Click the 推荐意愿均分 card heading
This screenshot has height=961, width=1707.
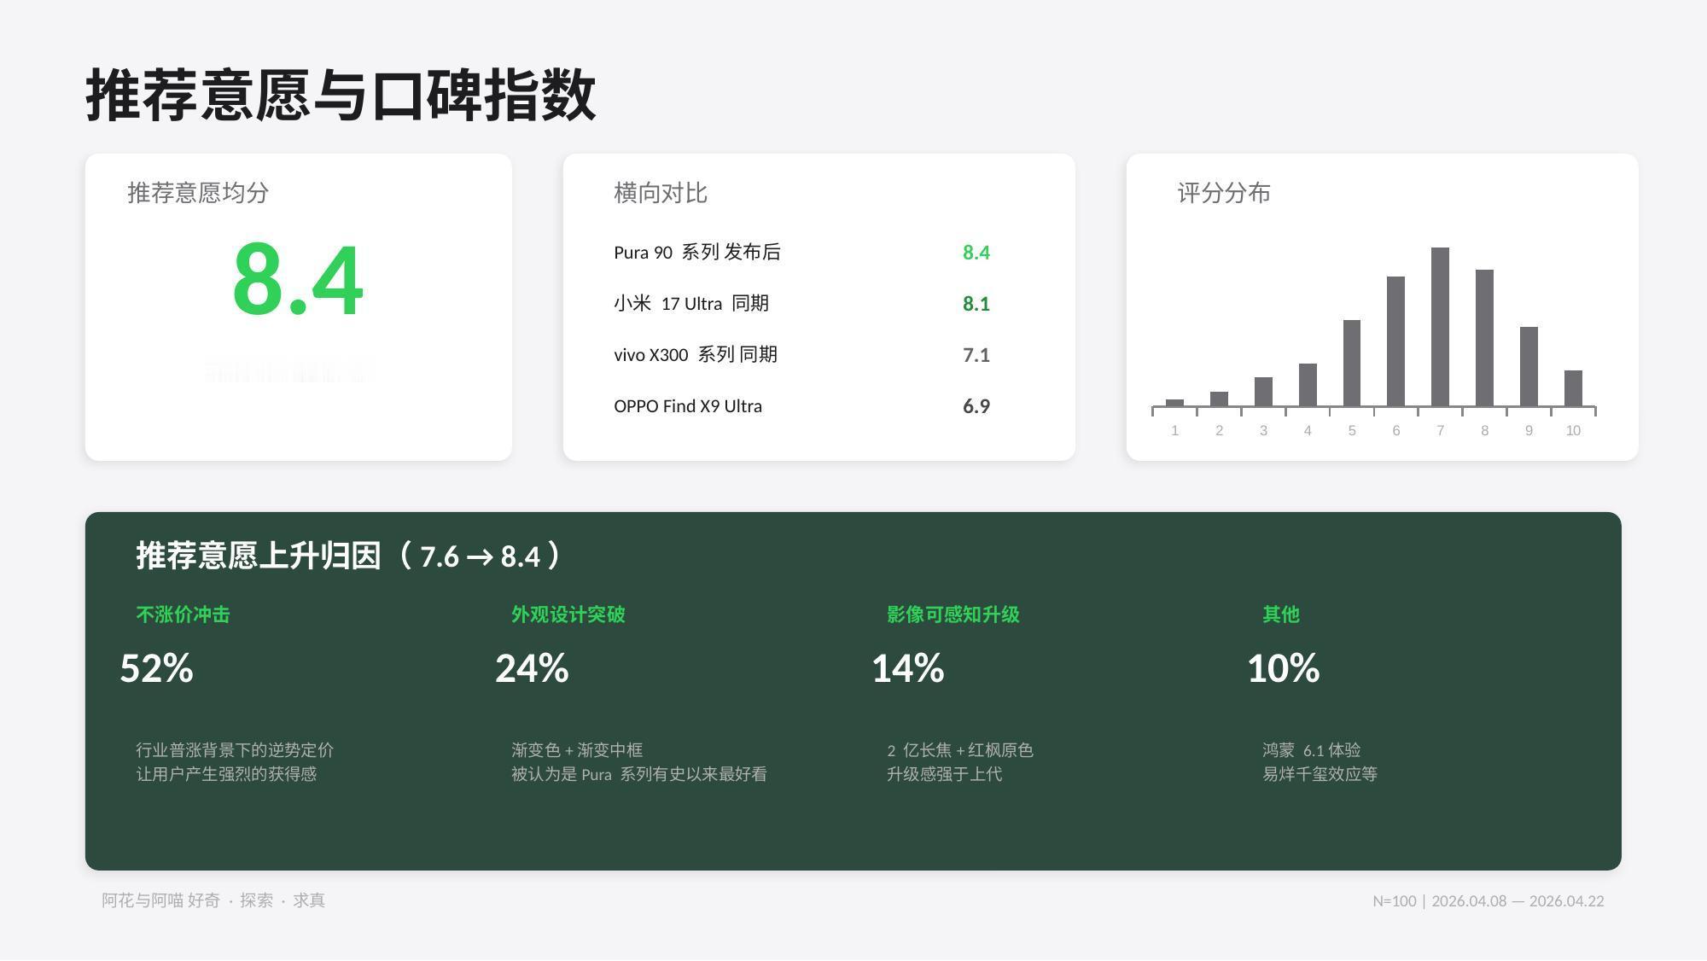[198, 193]
